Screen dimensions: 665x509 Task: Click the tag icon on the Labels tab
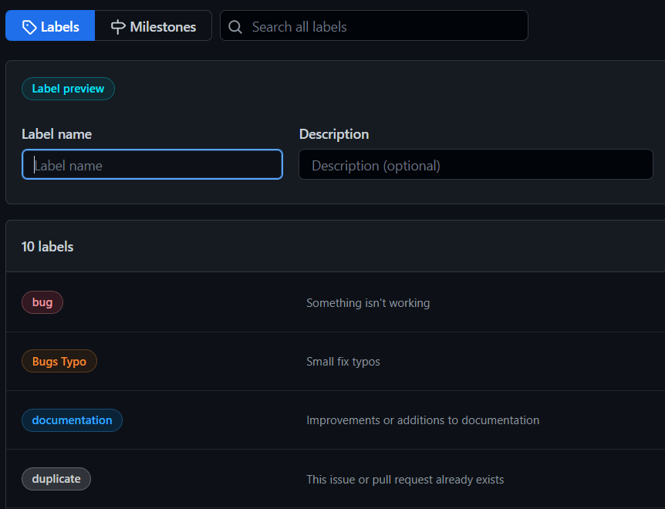point(28,25)
